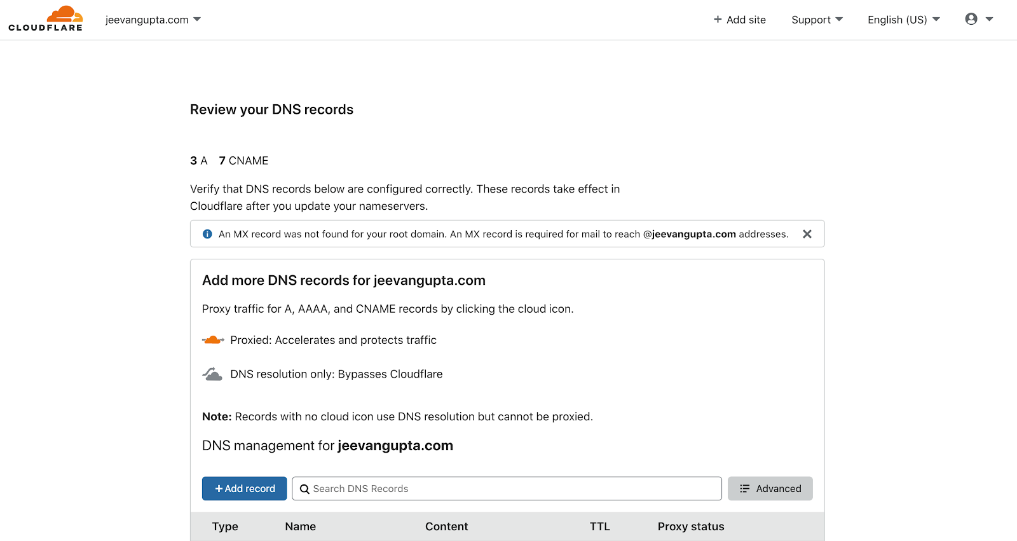This screenshot has width=1017, height=541.
Task: Click the Add more DNS records heading
Action: pos(344,280)
